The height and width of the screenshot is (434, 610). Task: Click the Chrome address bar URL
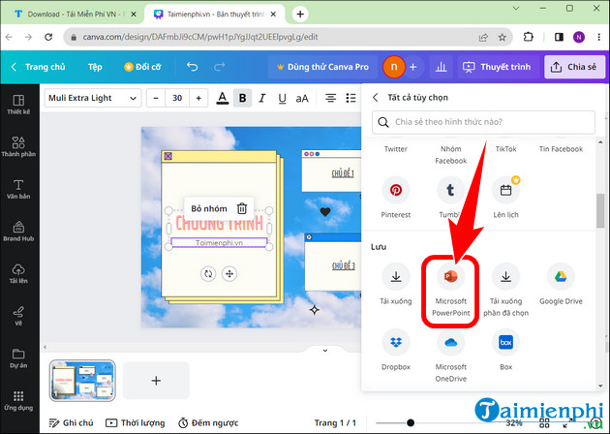tap(200, 37)
